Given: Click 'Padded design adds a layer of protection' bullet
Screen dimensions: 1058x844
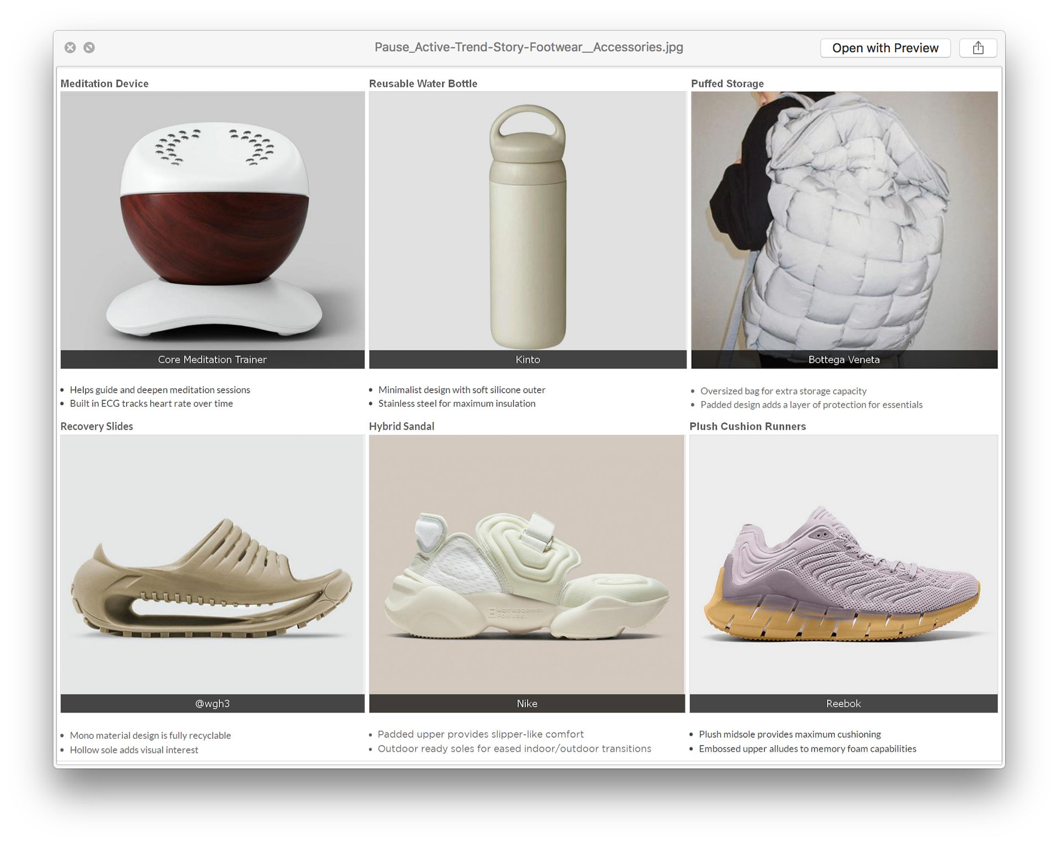Looking at the screenshot, I should (811, 405).
